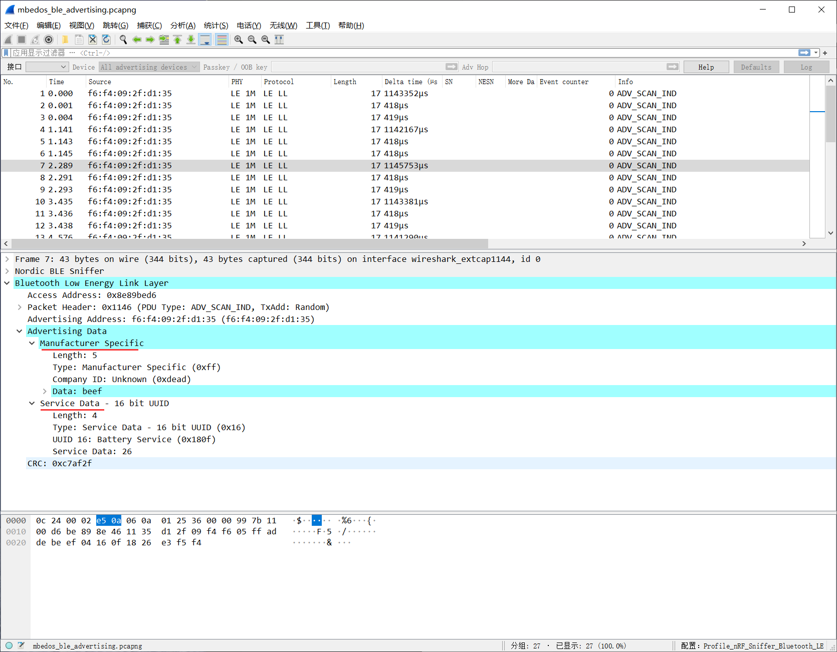Click the Profile_nRF_Sniffer_Bluetooth_LE profile label
The height and width of the screenshot is (652, 837).
point(752,646)
